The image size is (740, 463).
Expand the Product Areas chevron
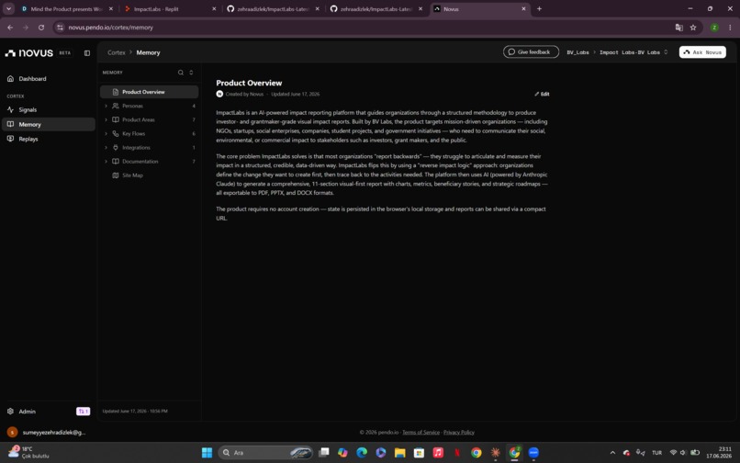[106, 119]
